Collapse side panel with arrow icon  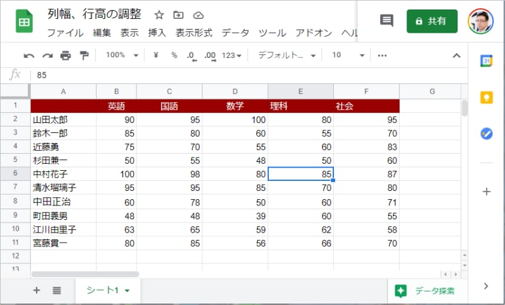tap(486, 285)
